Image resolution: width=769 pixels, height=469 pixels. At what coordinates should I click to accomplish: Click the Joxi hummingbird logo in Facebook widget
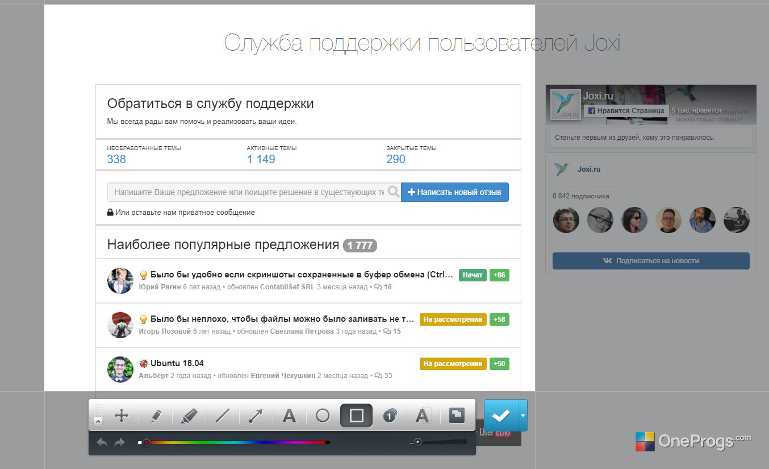tap(566, 105)
